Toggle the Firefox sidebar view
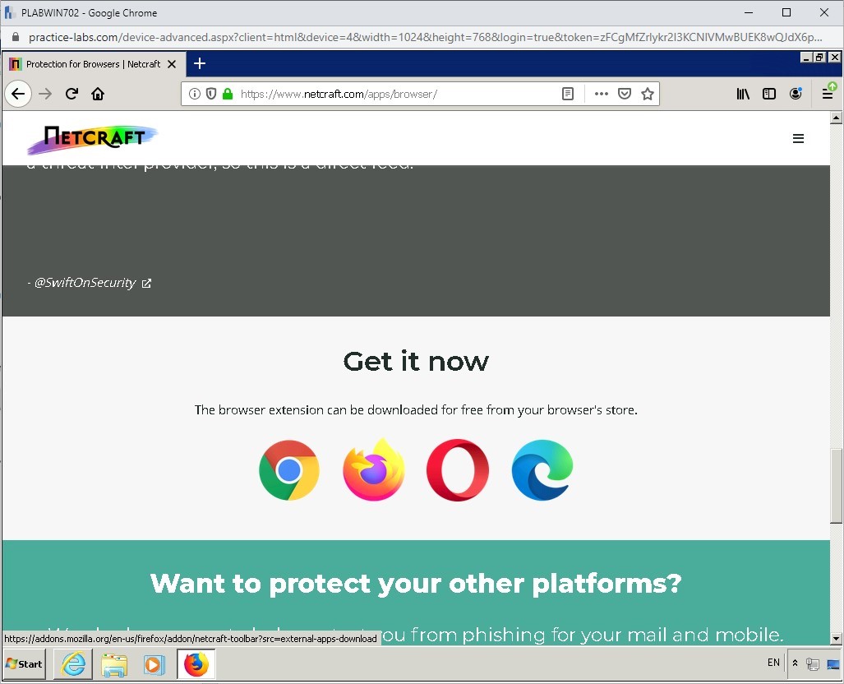844x684 pixels. [x=769, y=94]
